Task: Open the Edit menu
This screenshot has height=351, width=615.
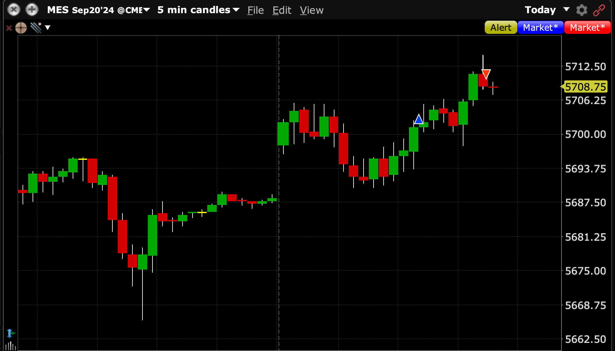Action: [282, 10]
